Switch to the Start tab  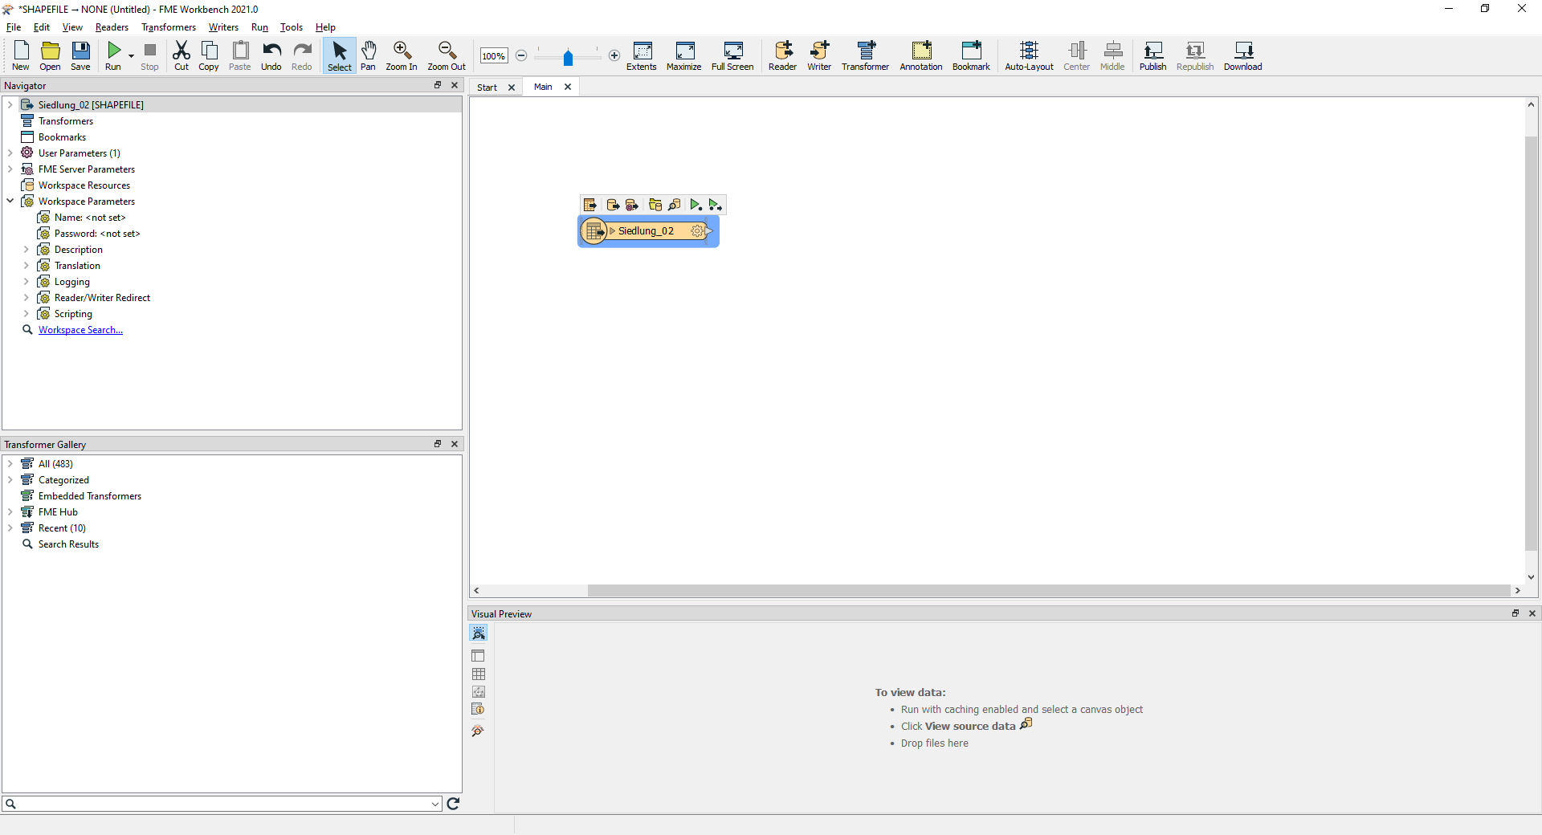(487, 88)
